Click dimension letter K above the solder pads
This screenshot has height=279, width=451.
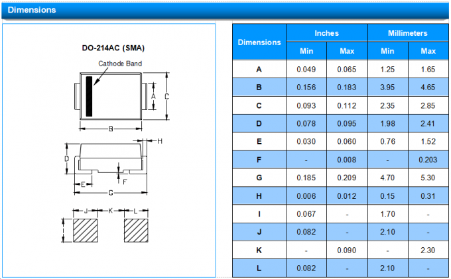[x=111, y=210]
